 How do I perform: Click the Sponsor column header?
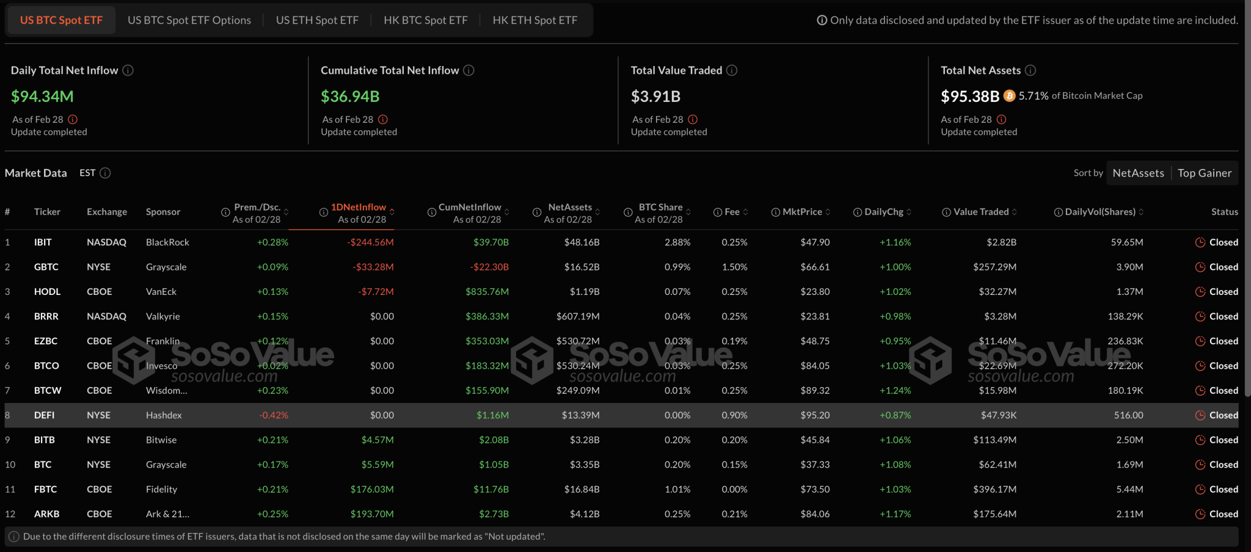[x=163, y=212]
